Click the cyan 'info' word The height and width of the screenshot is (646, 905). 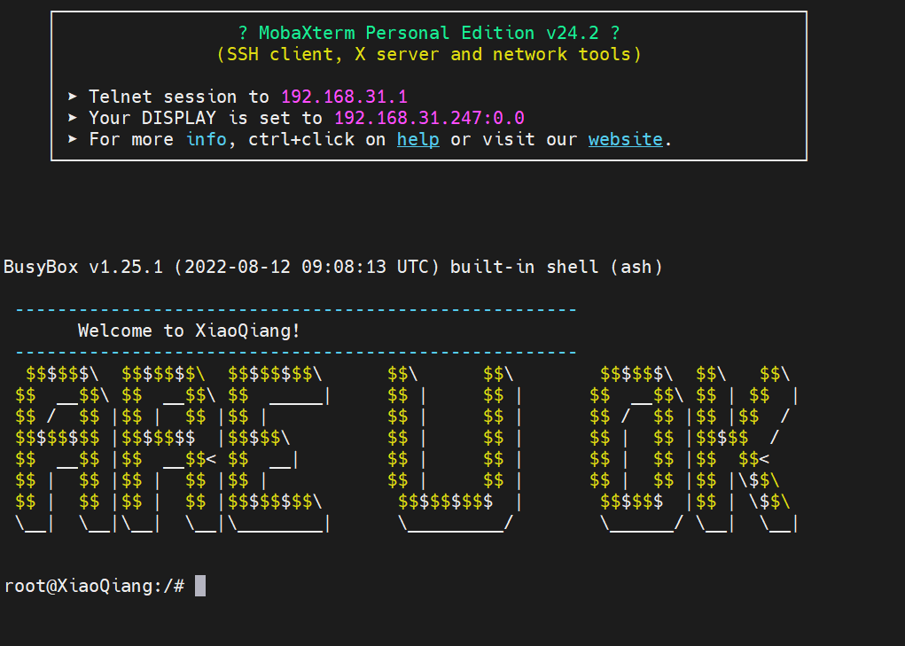tap(206, 139)
